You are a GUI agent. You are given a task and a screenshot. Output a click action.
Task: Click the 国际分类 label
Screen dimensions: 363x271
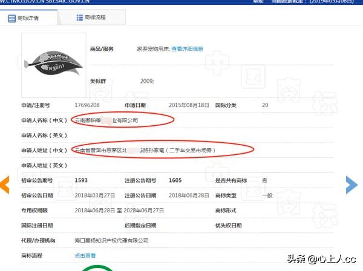[226, 105]
